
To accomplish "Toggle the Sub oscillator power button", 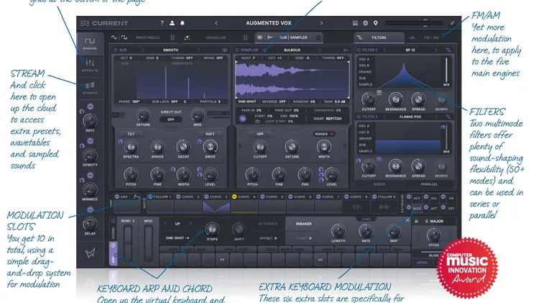I will 116,50.
